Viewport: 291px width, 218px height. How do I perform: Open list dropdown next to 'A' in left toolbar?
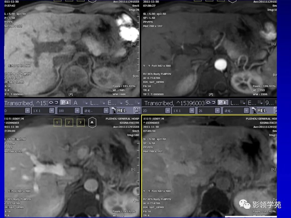[x=86, y=103]
